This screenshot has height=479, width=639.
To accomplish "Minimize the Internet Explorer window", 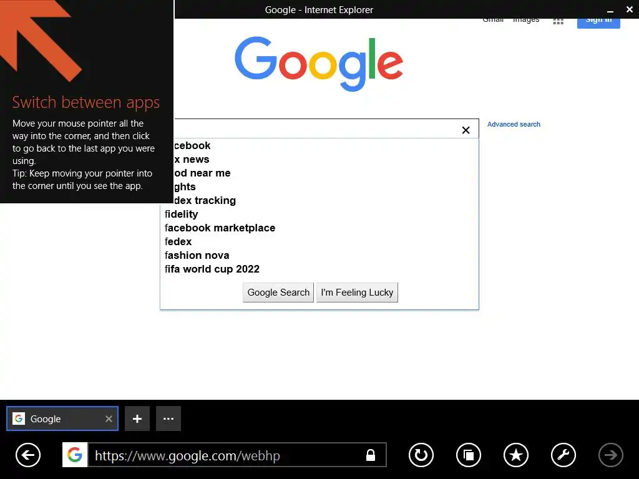I will [610, 10].
